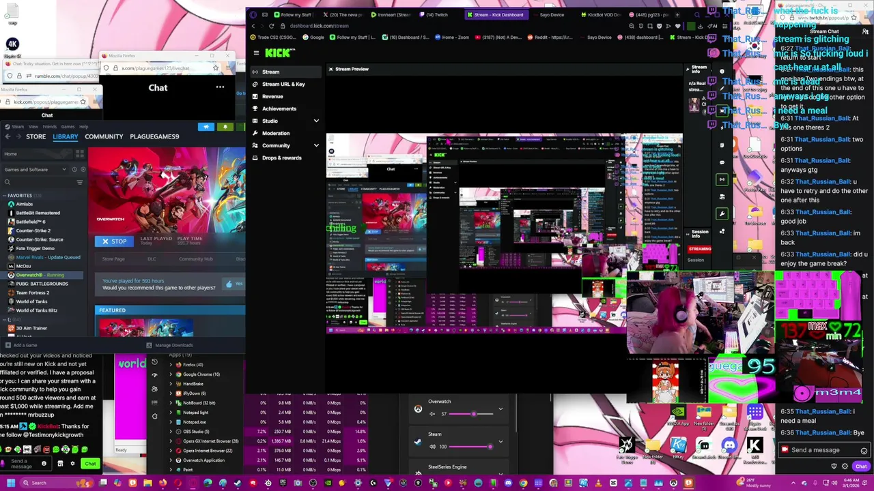Click Chat button in bottom-left Kick chat
This screenshot has width=874, height=491.
[x=90, y=464]
